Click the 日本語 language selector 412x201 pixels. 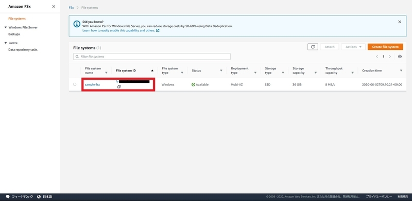pos(47,196)
